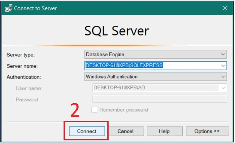
Task: Open the Server type dropdown
Action: point(156,54)
